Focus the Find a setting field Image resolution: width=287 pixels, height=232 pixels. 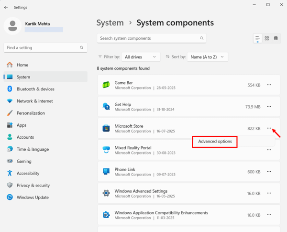pyautogui.click(x=45, y=48)
